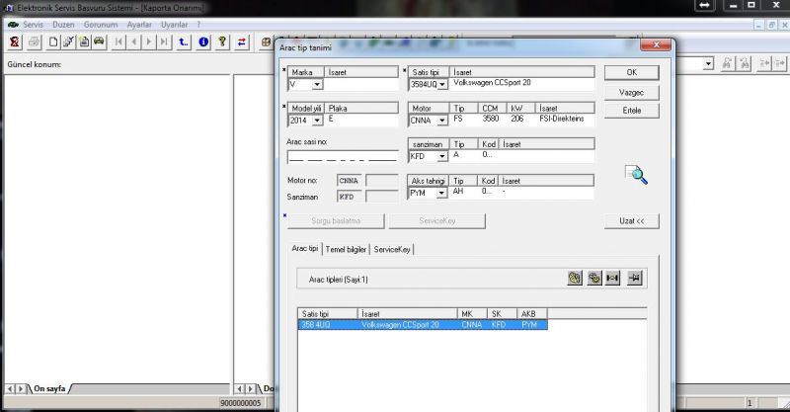Click right scroll arrow beside On sayfa tab

click(21, 389)
